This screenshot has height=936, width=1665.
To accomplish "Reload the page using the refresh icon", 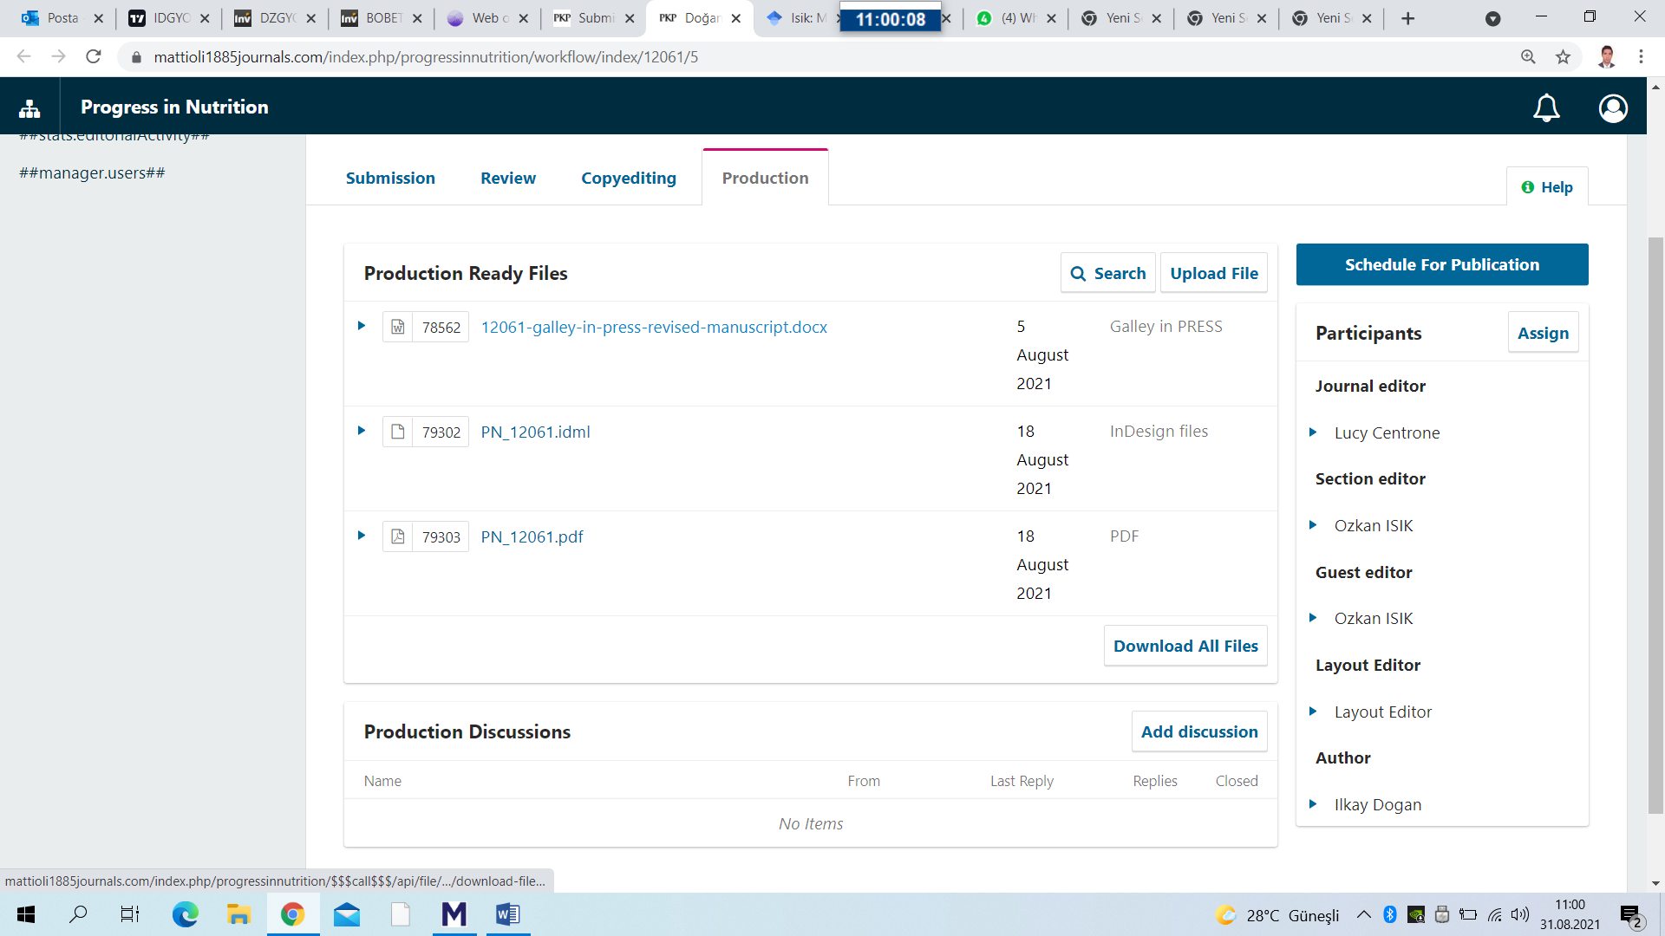I will pos(94,57).
